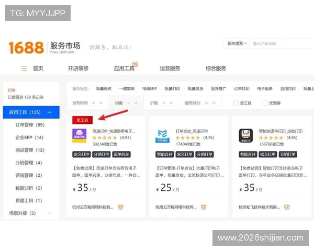Sort 价格 descending arrow
Viewport: 314px width, 251px height.
pos(164,103)
